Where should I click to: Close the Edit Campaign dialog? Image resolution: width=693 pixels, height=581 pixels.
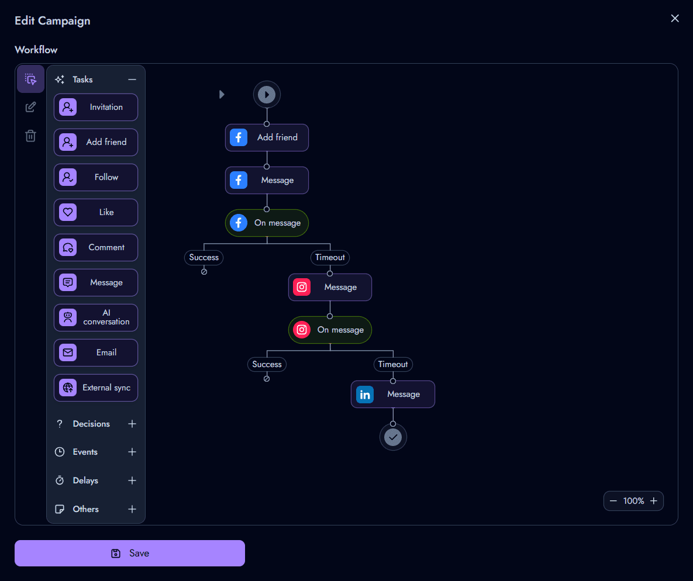675,19
